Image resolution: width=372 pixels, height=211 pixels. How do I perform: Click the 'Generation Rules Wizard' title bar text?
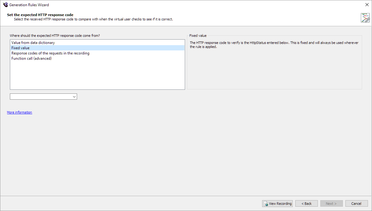(x=29, y=5)
